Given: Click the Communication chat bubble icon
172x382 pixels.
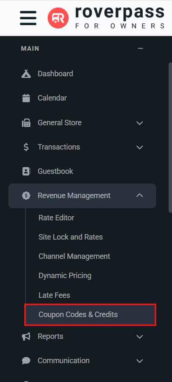Looking at the screenshot, I should point(26,361).
